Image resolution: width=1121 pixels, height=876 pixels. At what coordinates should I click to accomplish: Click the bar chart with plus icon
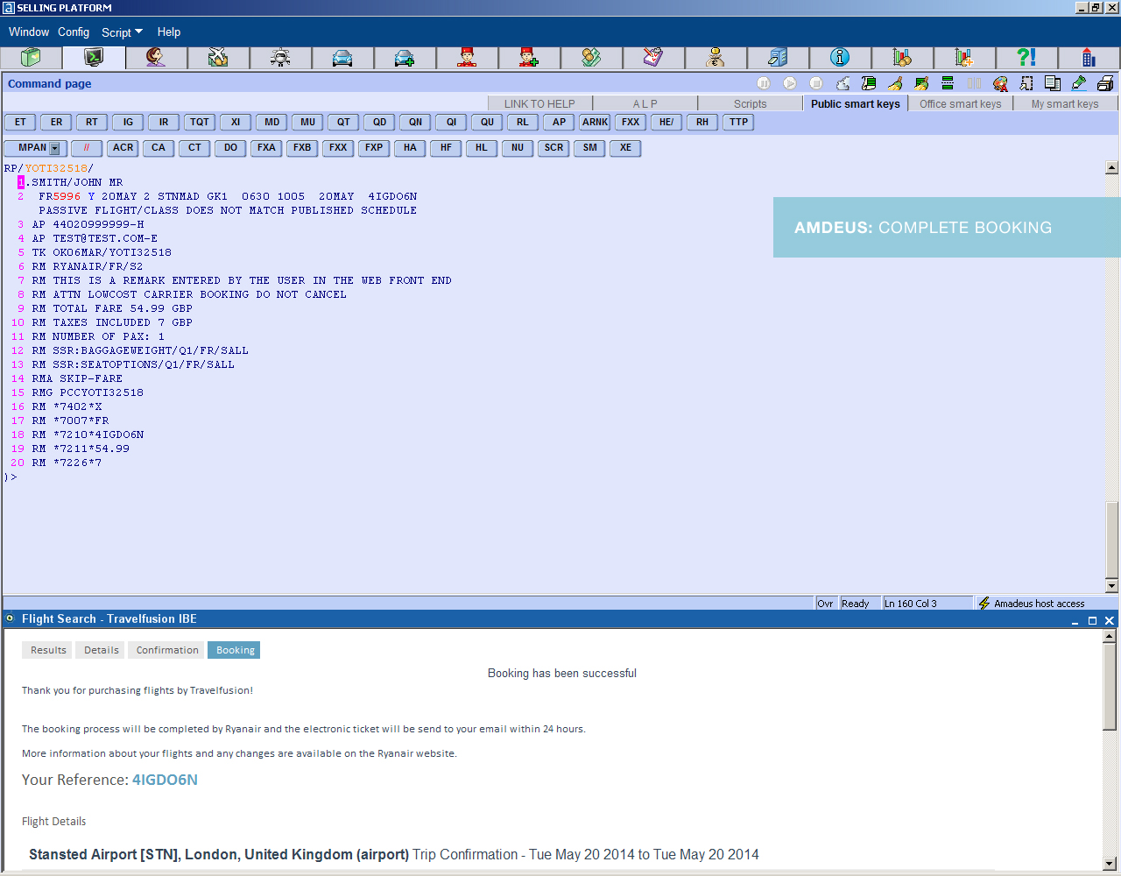pos(964,58)
